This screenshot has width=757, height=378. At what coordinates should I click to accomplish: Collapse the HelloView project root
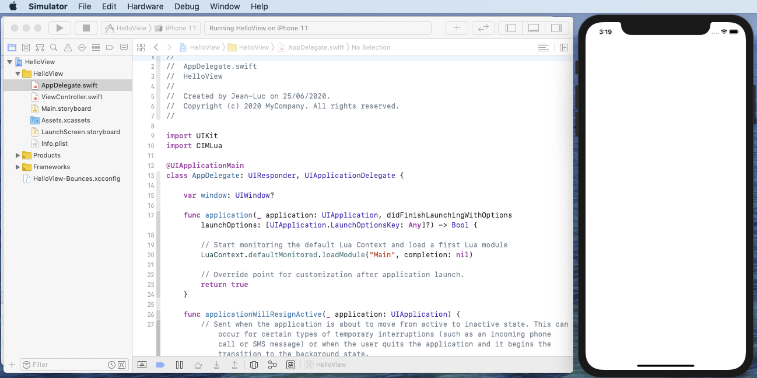click(10, 62)
